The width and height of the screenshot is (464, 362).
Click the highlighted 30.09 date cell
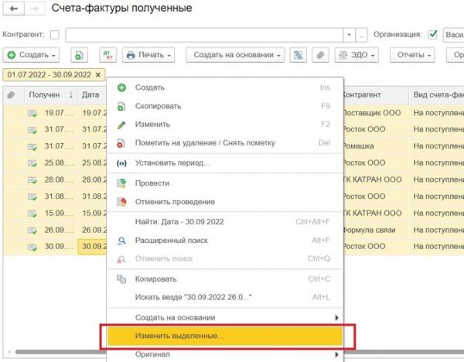[92, 247]
